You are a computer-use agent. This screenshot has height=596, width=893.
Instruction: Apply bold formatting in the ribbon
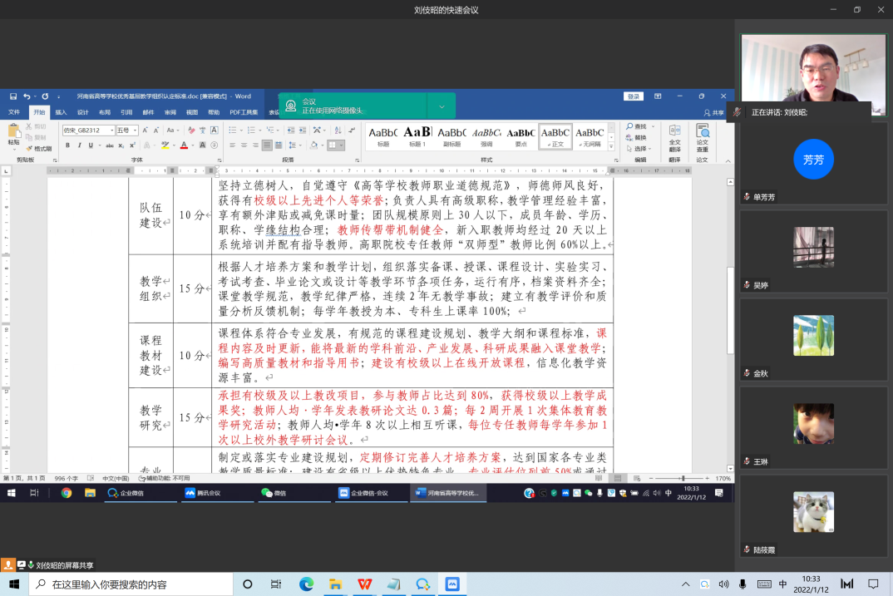click(67, 145)
